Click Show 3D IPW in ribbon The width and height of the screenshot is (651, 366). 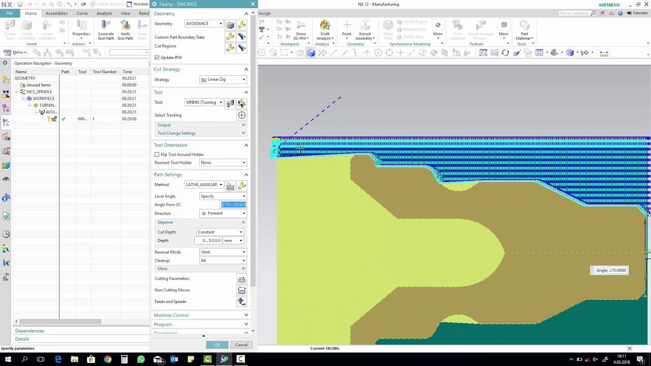[x=301, y=29]
